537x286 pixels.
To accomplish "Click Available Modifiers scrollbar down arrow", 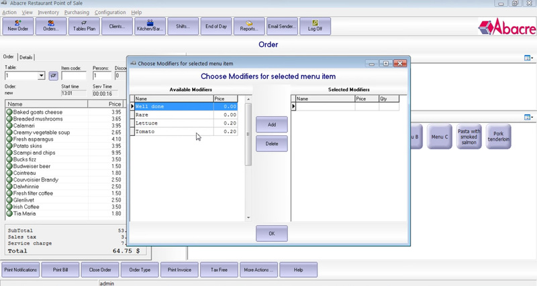I will 248,218.
